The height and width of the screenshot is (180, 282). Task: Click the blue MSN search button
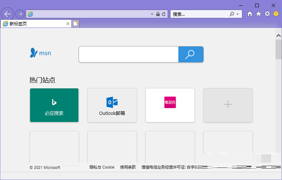pos(191,54)
